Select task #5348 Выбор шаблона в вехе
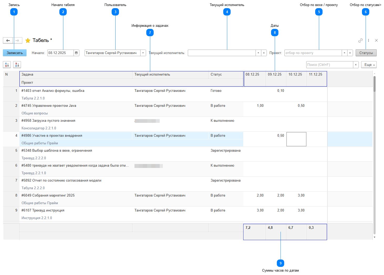This screenshot has height=275, width=384. click(x=57, y=151)
